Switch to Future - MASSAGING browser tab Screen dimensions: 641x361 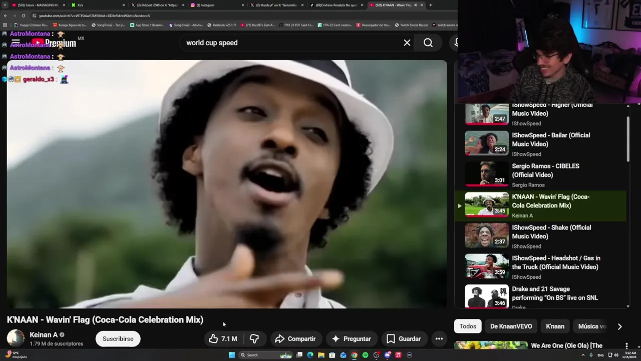click(38, 5)
